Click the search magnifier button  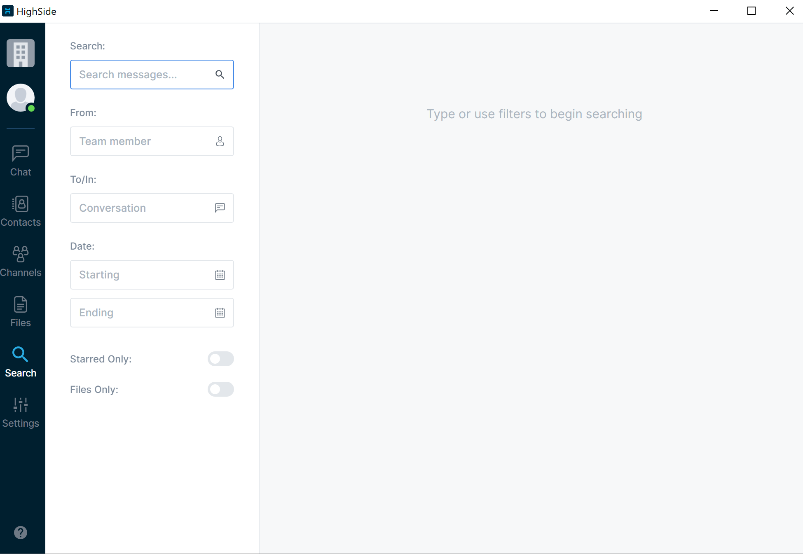220,75
